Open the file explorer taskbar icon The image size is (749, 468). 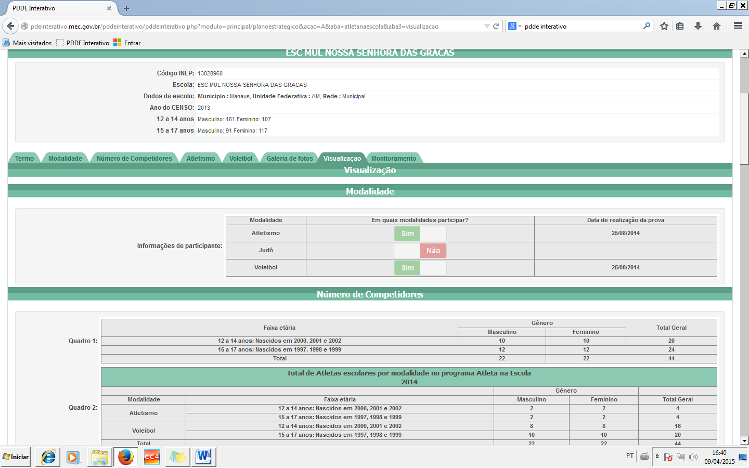(99, 457)
